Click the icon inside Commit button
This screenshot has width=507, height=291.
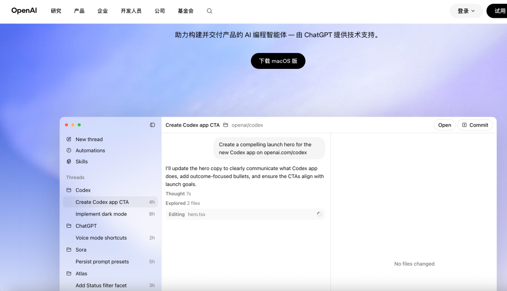(464, 125)
